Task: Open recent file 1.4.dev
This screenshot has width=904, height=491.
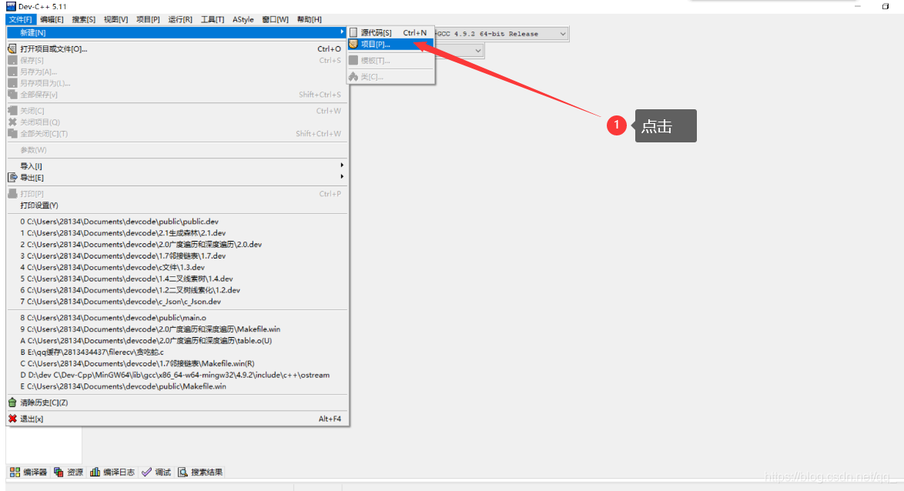Action: 176,279
